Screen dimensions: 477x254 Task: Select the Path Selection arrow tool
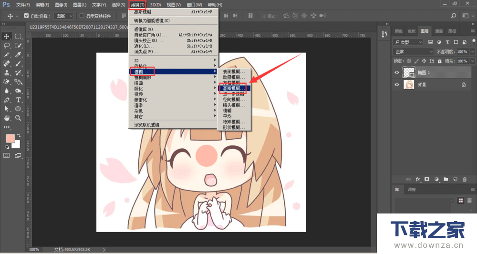tap(6, 109)
